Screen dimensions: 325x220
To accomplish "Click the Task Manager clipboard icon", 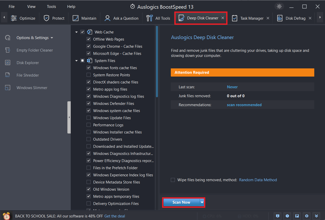I will [x=235, y=18].
